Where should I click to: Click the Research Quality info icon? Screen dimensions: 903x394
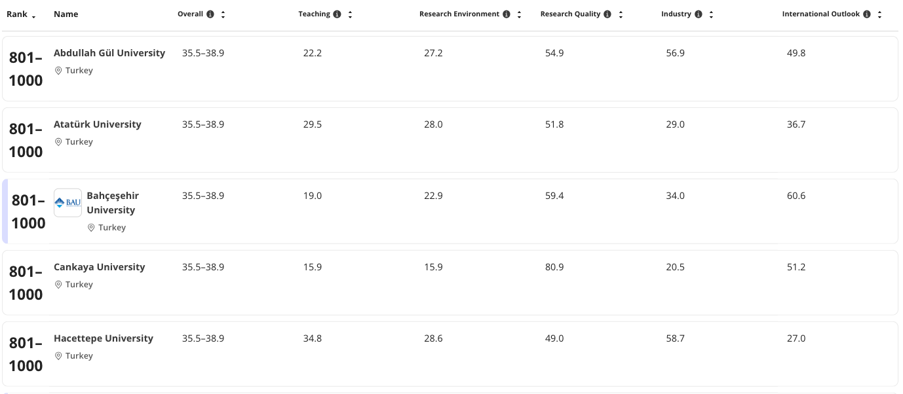coord(607,14)
